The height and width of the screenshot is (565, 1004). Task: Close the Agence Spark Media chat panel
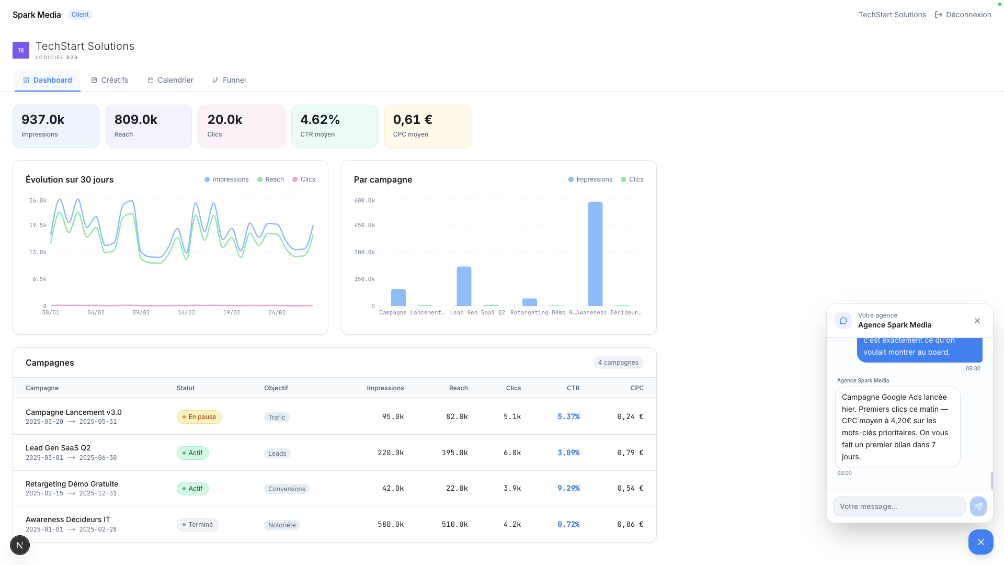point(977,321)
